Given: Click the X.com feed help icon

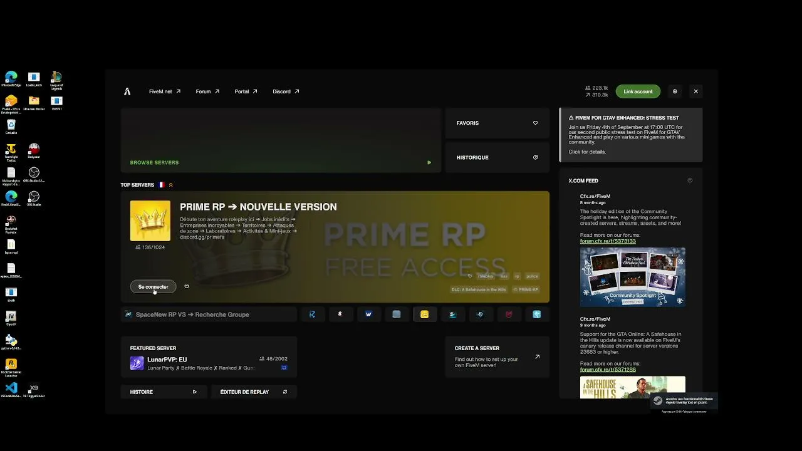Looking at the screenshot, I should coord(690,180).
